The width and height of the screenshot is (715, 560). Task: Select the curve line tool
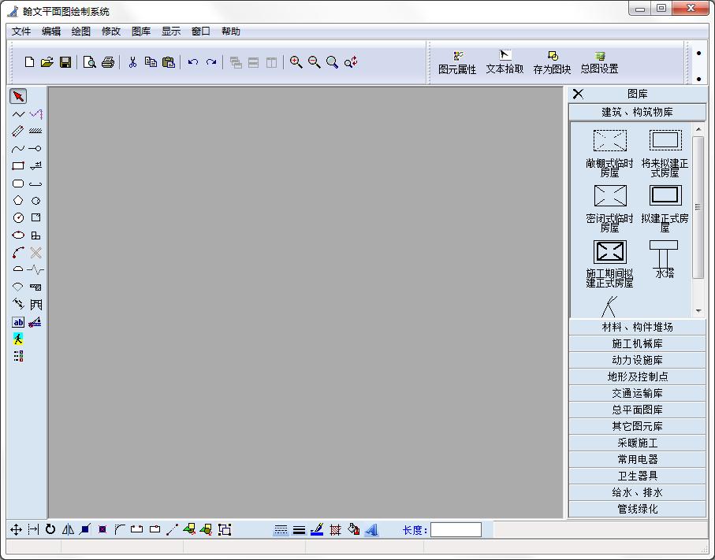click(18, 149)
